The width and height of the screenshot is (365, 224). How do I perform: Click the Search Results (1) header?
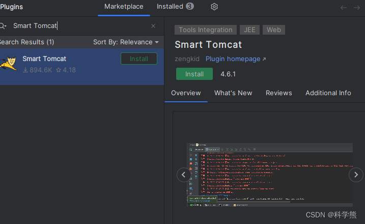tap(27, 42)
